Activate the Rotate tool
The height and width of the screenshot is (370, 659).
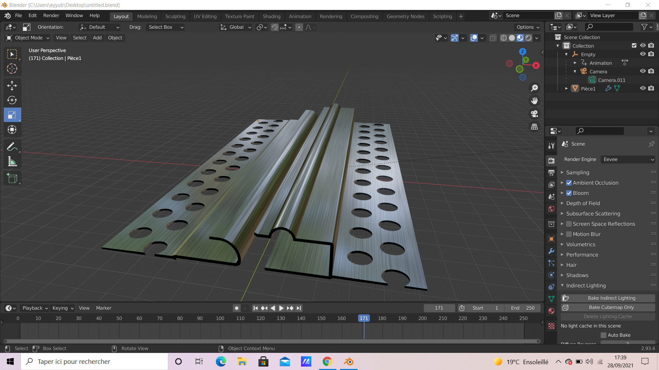[x=12, y=100]
